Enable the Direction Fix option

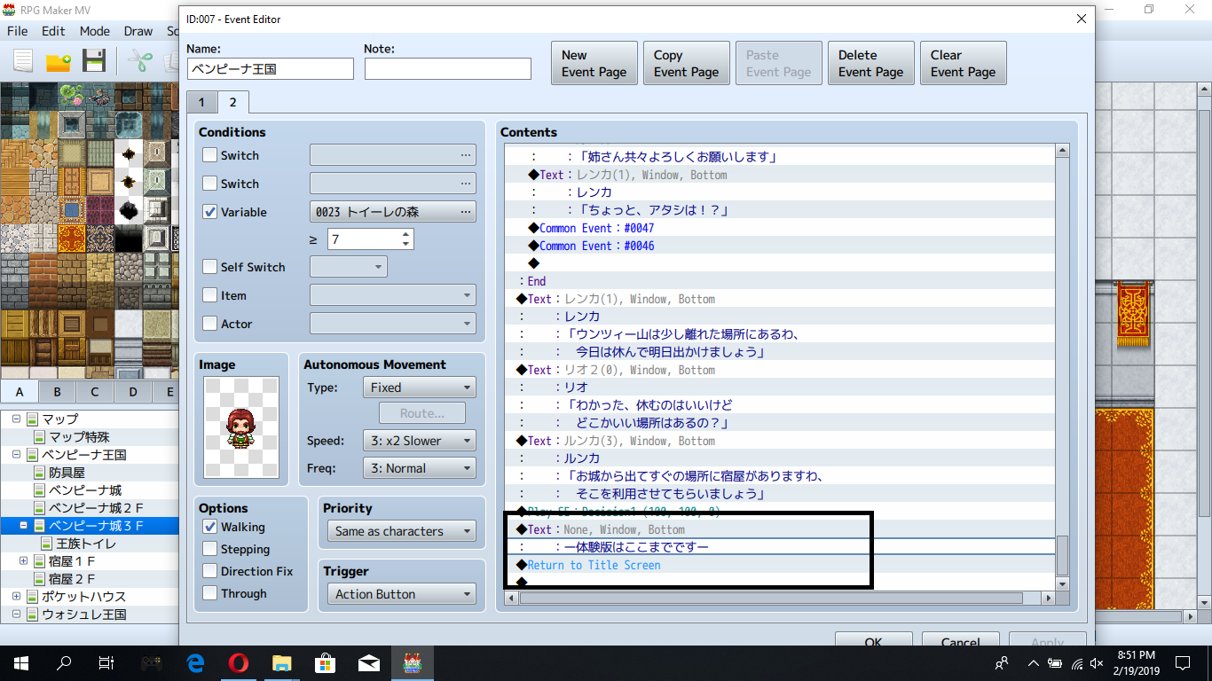(209, 571)
